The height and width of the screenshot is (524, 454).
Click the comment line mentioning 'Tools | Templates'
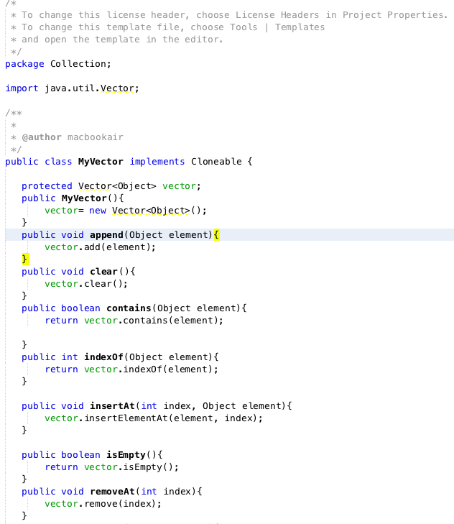(x=167, y=27)
